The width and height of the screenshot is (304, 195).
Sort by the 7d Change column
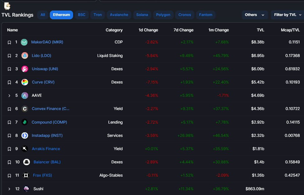183,30
